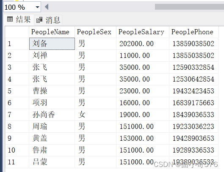Click the 女 sex cell for 孙尚香

95,115
